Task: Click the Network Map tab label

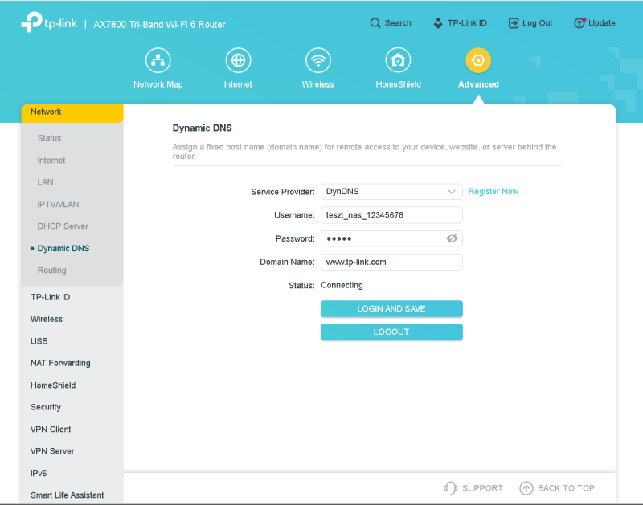Action: coord(158,84)
